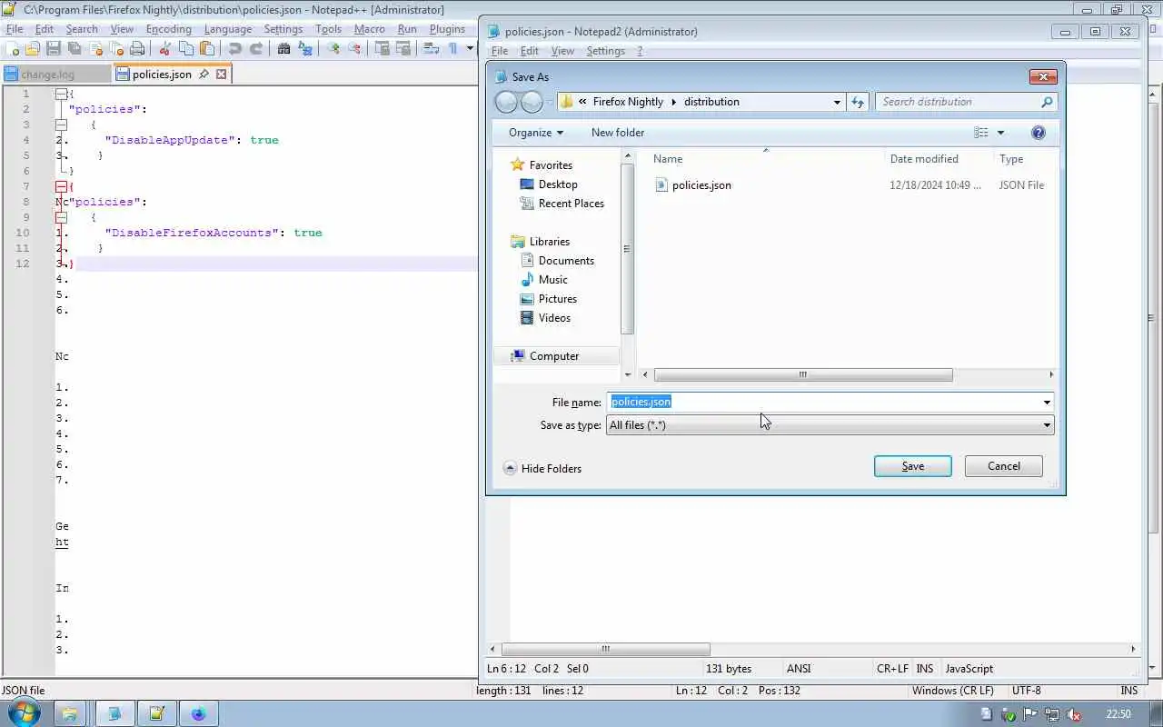Open the File menu in Notepad2

(500, 51)
